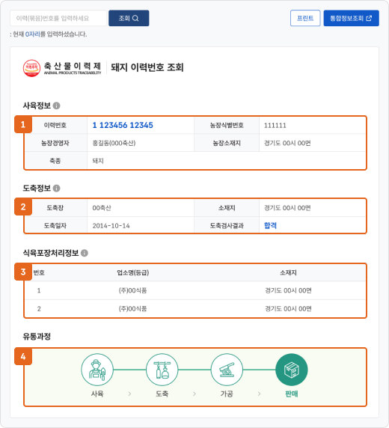
Task: Click the farm manager value 홍길동(000축산)
Action: point(114,143)
